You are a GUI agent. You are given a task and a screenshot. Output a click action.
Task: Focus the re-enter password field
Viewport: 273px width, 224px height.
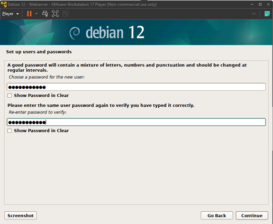pos(136,122)
